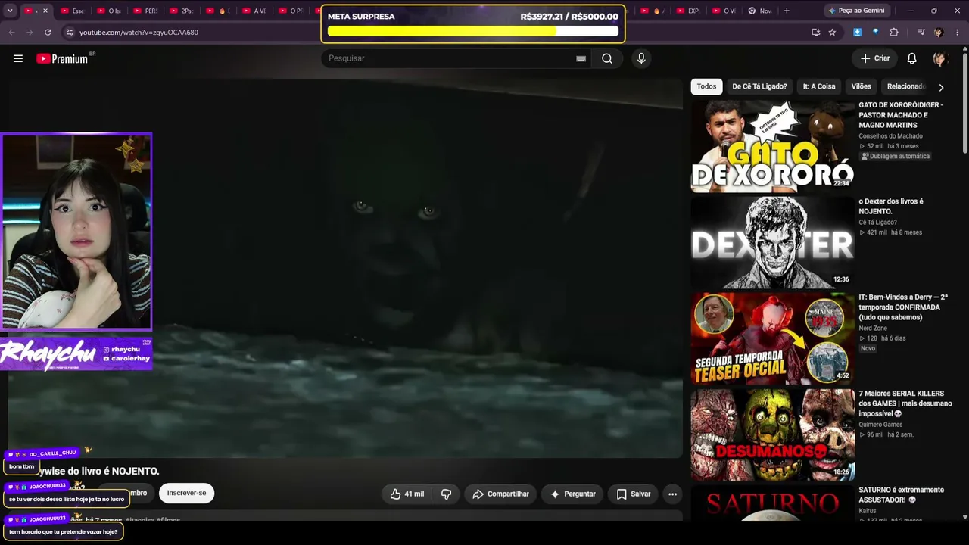Click the Segunda Temporada Teaser Oficial thumbnail
The height and width of the screenshot is (545, 969).
click(x=772, y=338)
